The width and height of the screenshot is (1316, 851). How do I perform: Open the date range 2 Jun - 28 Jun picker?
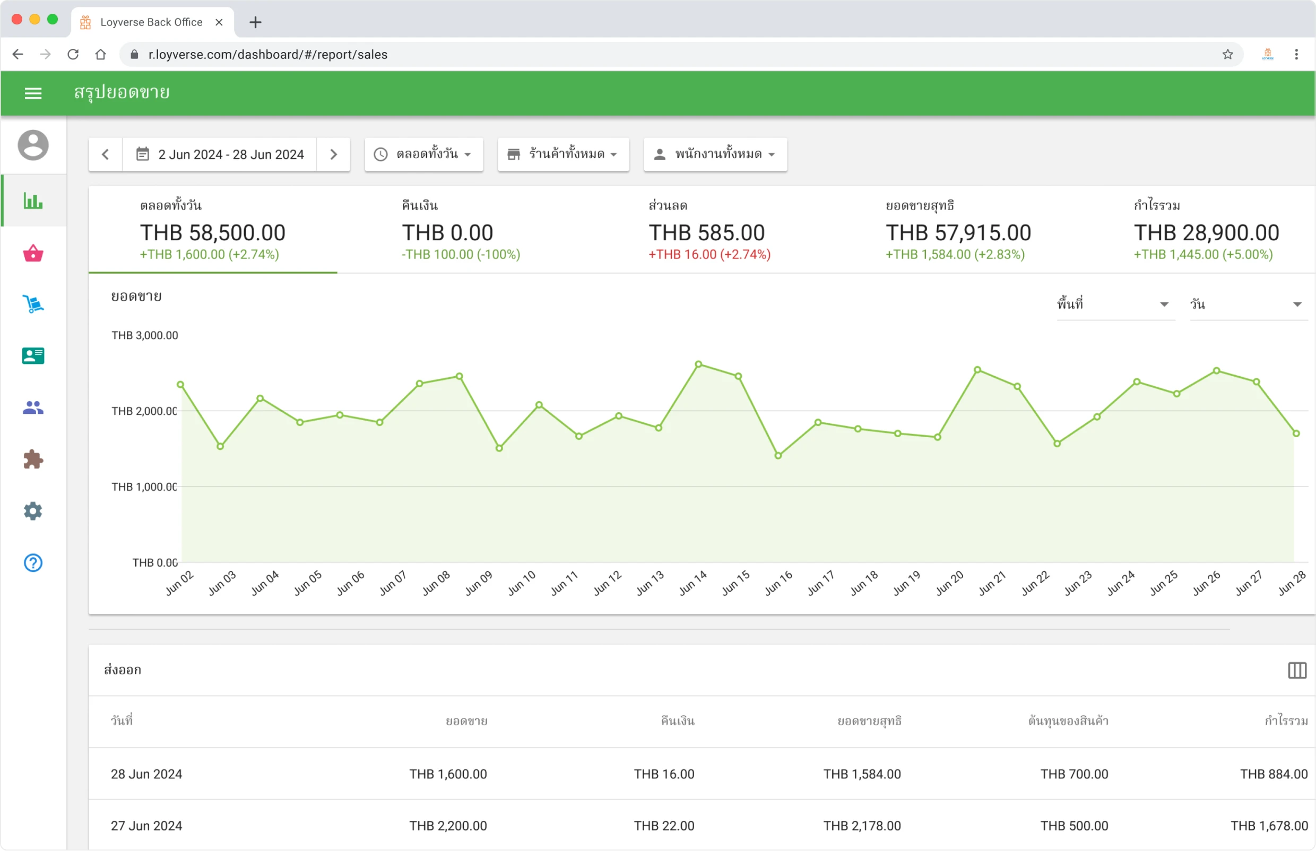pos(230,154)
